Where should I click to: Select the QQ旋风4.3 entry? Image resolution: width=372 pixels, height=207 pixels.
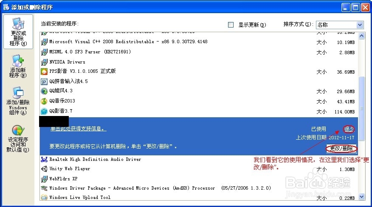coord(199,91)
